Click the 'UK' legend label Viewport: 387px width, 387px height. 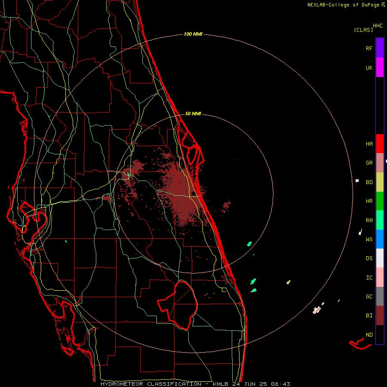pyautogui.click(x=369, y=68)
